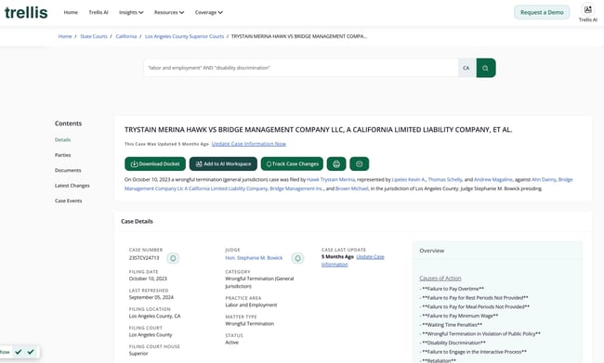The width and height of the screenshot is (604, 363).
Task: Jump to Documents in Contents
Action: (x=68, y=170)
